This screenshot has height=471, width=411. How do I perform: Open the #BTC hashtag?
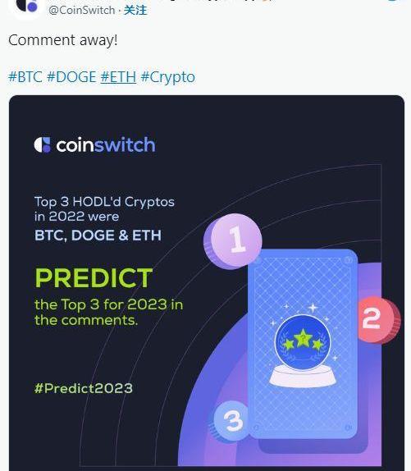(x=25, y=77)
